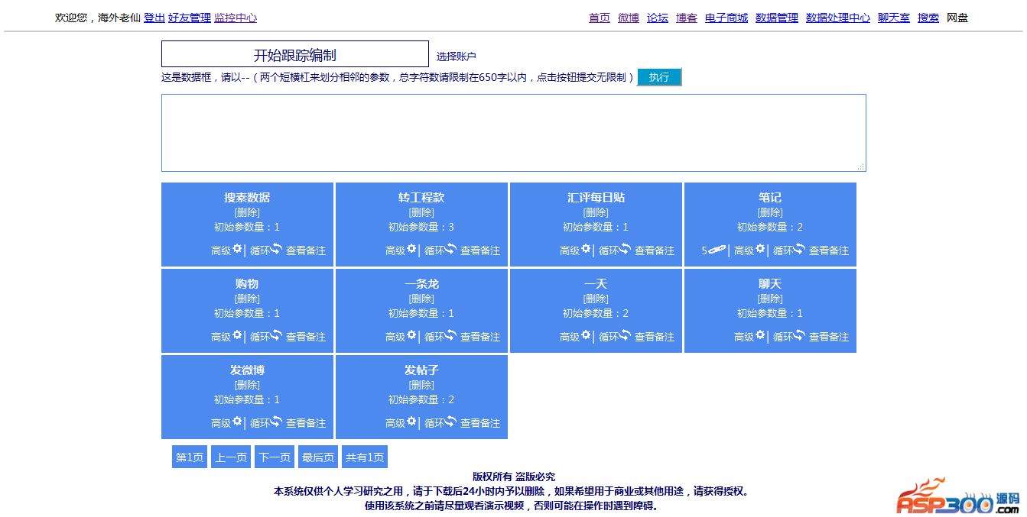
Task: Open 聊天室 in top navigation
Action: 894,18
